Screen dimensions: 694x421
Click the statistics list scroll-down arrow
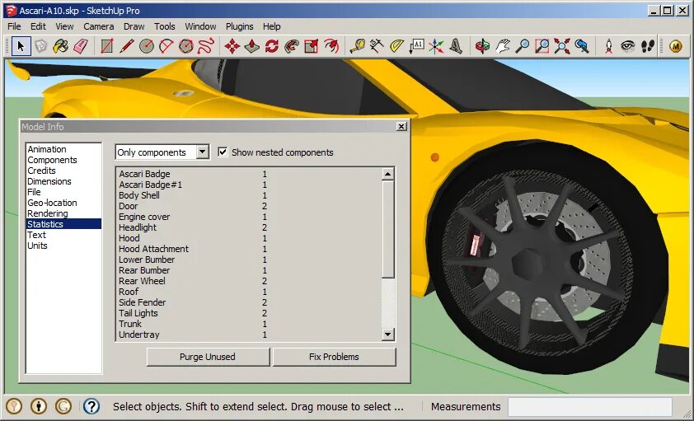coord(387,334)
